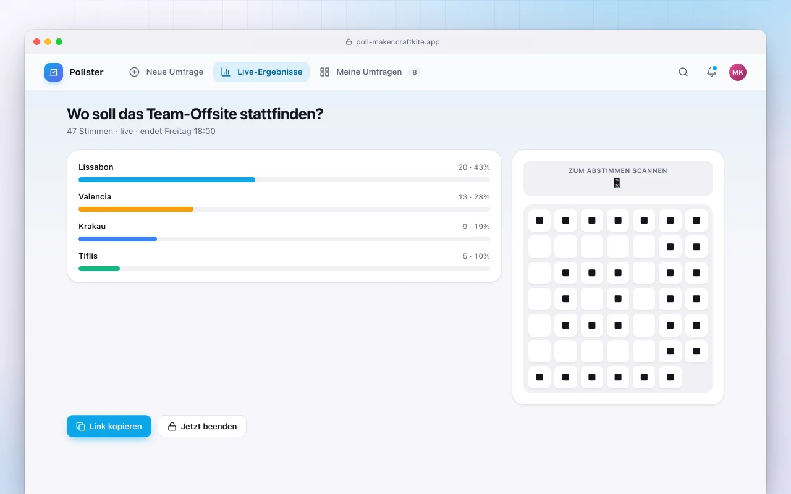Click the '13 · 28%' result value
The image size is (791, 494).
click(x=474, y=197)
